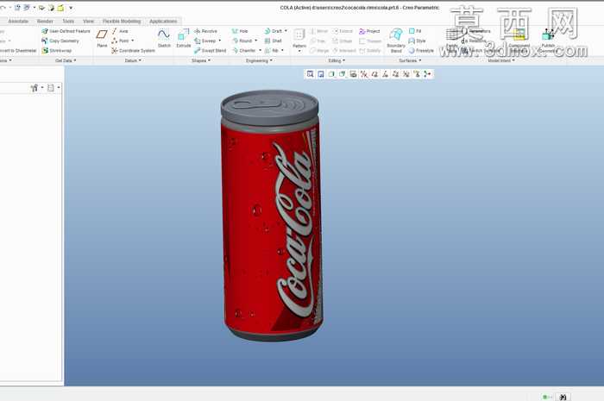The height and width of the screenshot is (401, 604).
Task: Toggle spin center display
Action: (x=427, y=74)
